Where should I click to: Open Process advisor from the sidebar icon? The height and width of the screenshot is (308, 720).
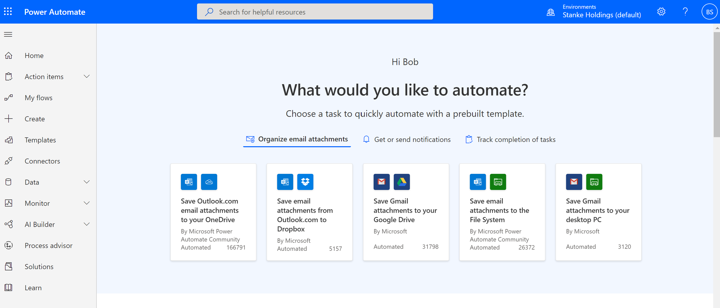pos(9,245)
